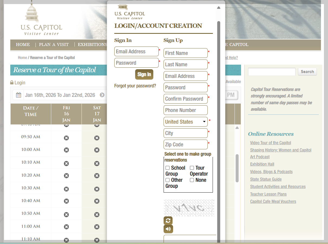The width and height of the screenshot is (328, 244).
Task: Check the Other Group checkbox
Action: click(168, 180)
